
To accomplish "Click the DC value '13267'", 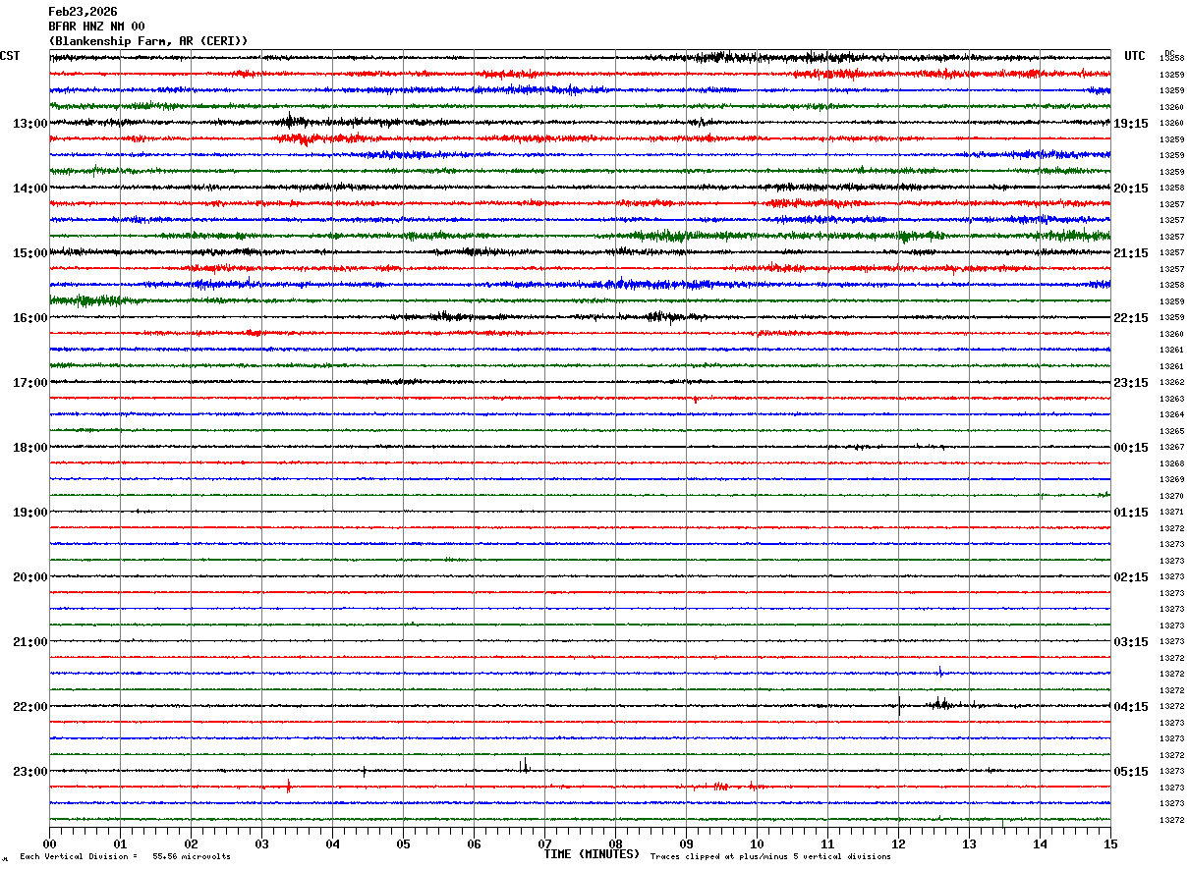I will pyautogui.click(x=1171, y=448).
